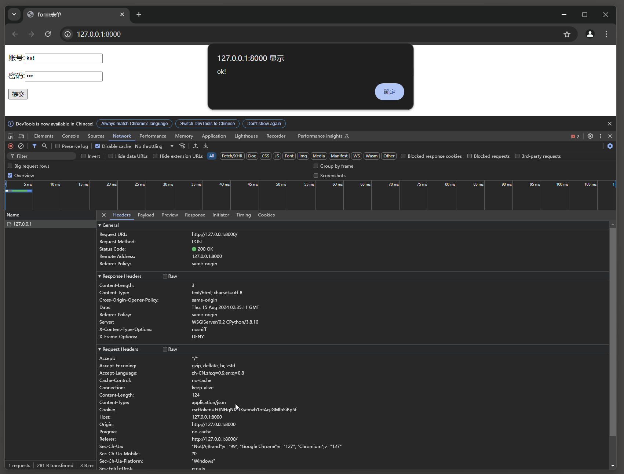Enable Big request rows
The width and height of the screenshot is (624, 474).
coord(10,166)
